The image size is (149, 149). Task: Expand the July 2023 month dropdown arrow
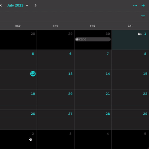27,6
